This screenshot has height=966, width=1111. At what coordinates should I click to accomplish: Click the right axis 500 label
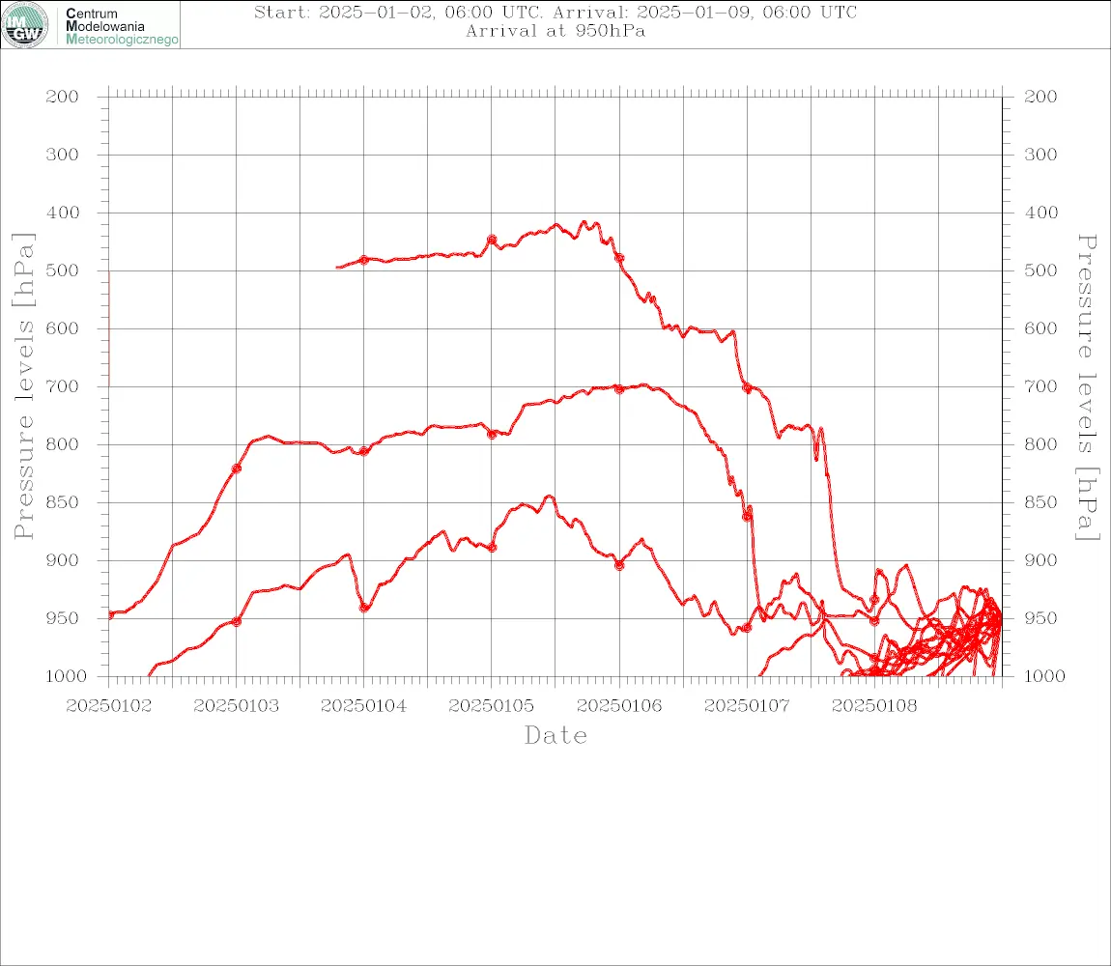[x=1040, y=270]
